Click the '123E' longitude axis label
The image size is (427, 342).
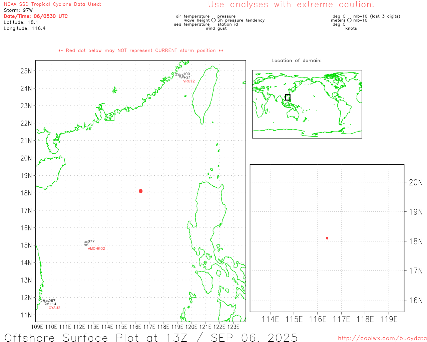point(233,327)
